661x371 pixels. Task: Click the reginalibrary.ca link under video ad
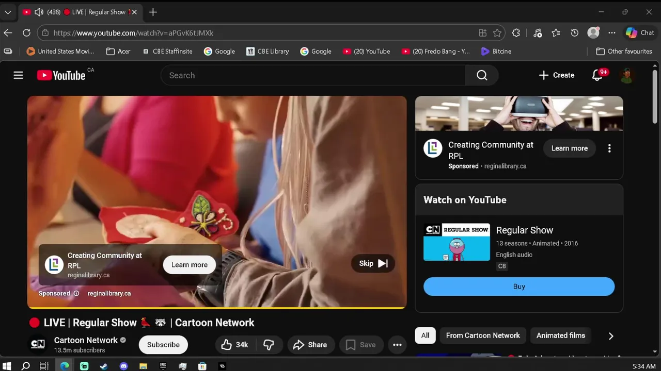pos(109,293)
